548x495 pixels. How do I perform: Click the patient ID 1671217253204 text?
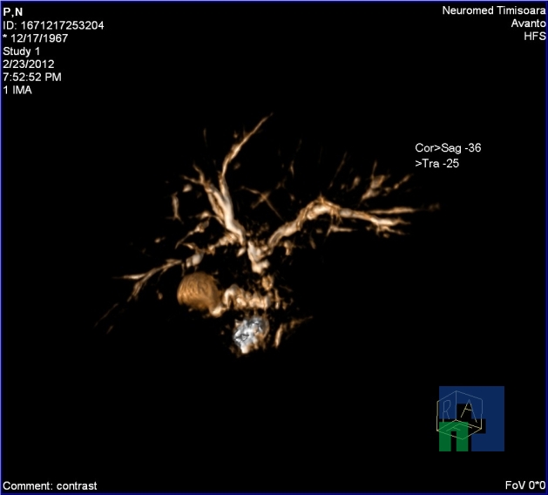click(53, 25)
